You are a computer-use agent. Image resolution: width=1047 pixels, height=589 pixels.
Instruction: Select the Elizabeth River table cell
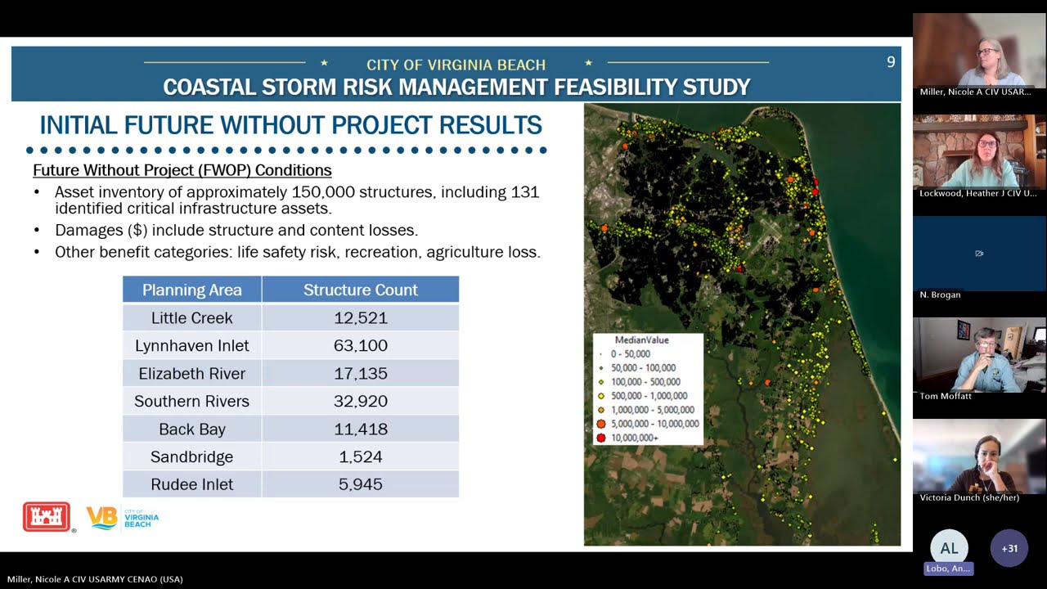click(x=192, y=373)
